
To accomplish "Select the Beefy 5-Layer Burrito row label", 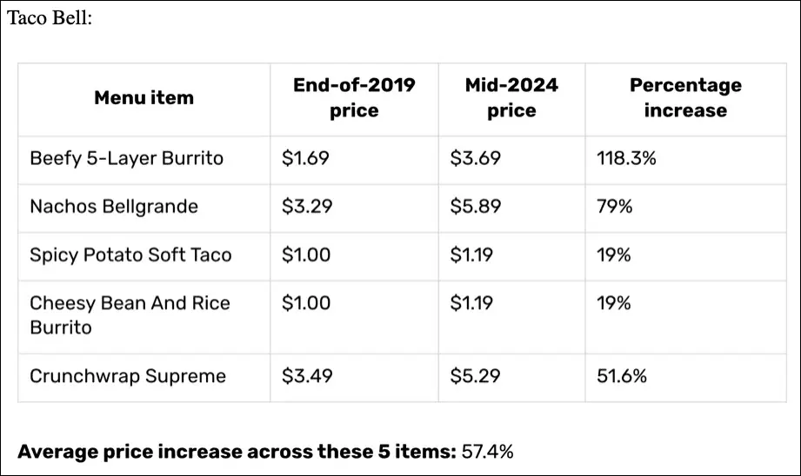I will click(126, 158).
